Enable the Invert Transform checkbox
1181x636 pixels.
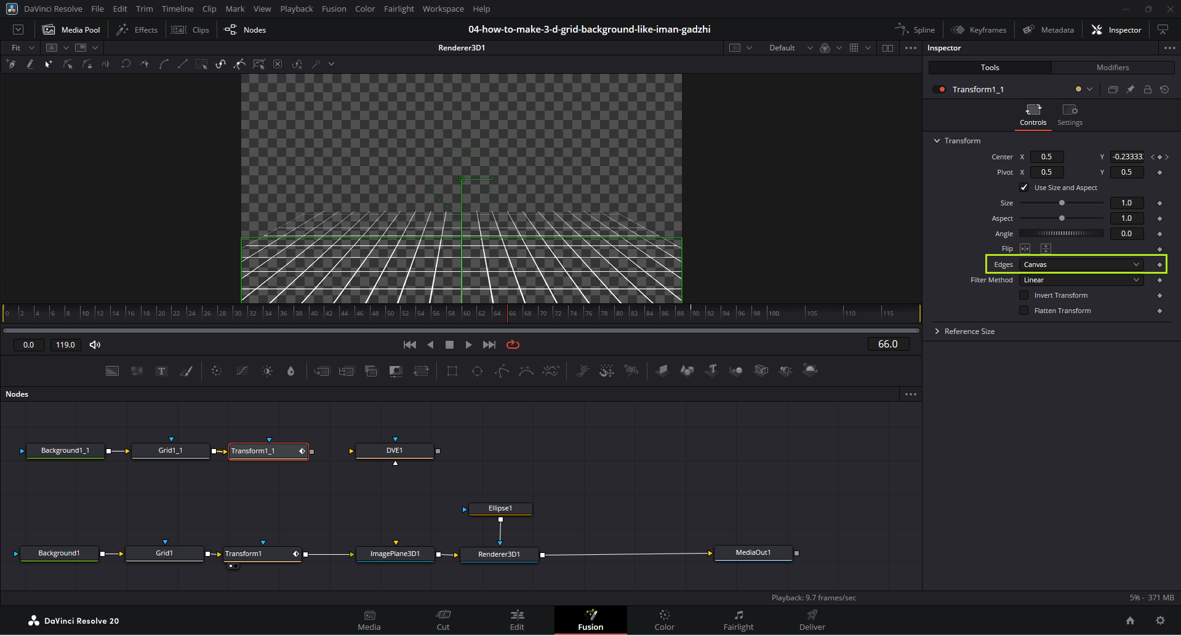[1024, 295]
